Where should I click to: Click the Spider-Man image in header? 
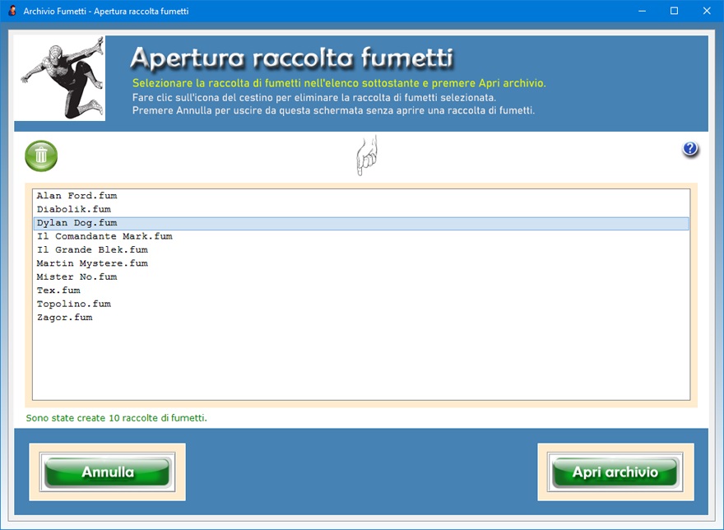(x=60, y=78)
